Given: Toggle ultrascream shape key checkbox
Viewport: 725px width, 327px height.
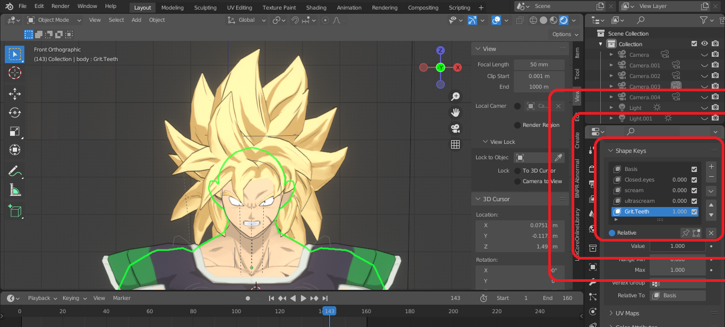Looking at the screenshot, I should [694, 201].
